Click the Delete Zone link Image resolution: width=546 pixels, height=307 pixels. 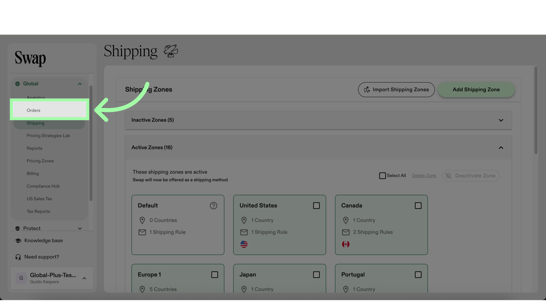click(424, 176)
